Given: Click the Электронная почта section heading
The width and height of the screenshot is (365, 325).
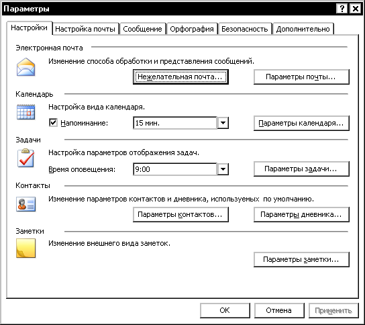Looking at the screenshot, I should 49,48.
